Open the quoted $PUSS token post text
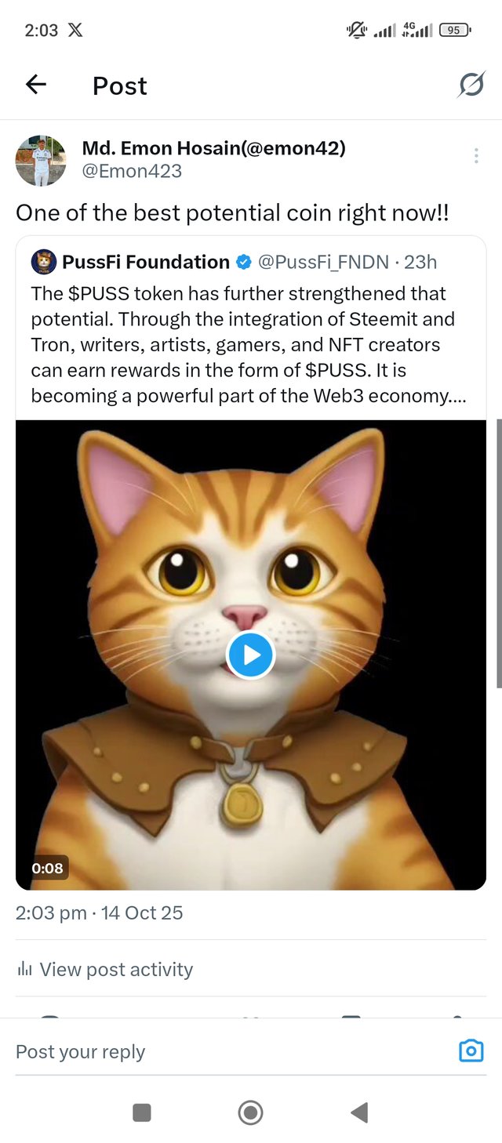The width and height of the screenshot is (502, 1143). (x=249, y=345)
